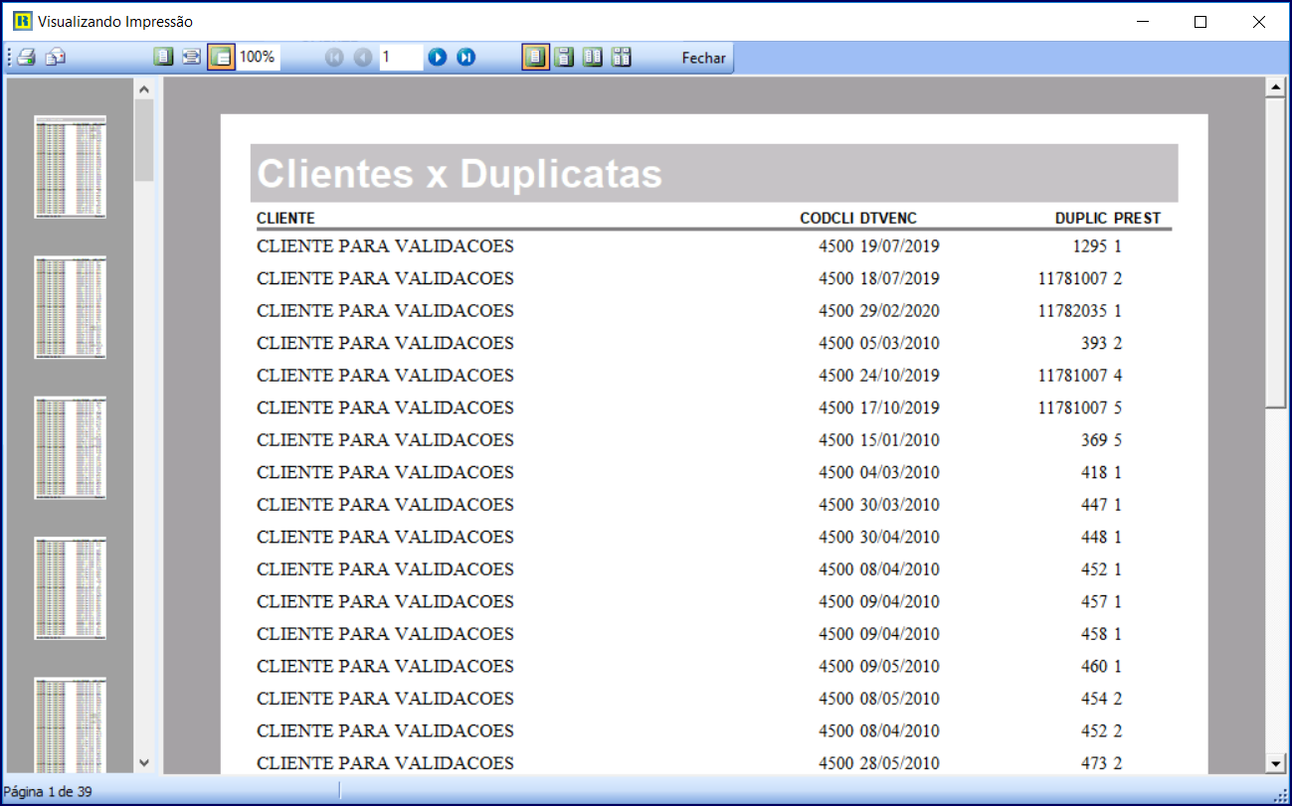
Task: Click the DTVENC column header
Action: 888,219
